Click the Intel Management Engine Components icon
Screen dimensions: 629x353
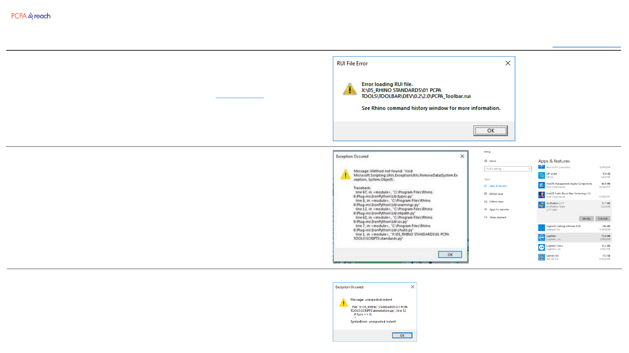(542, 185)
